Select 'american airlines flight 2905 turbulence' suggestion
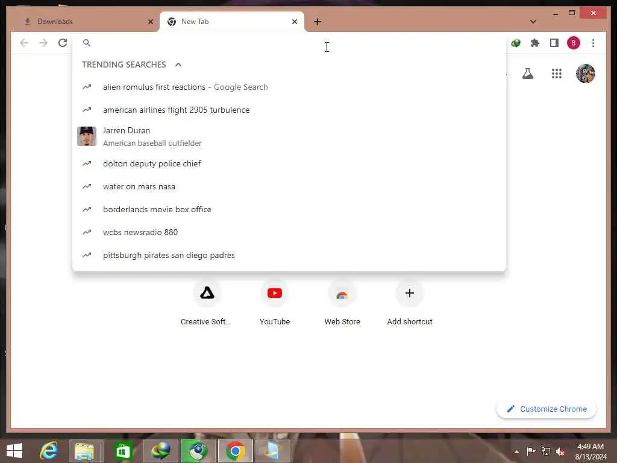617x463 pixels. click(289, 110)
